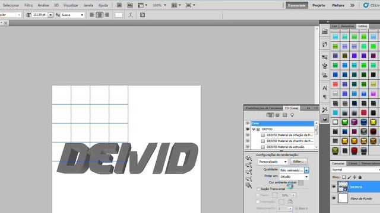
Task: Click the Editar render settings button
Action: (299, 162)
